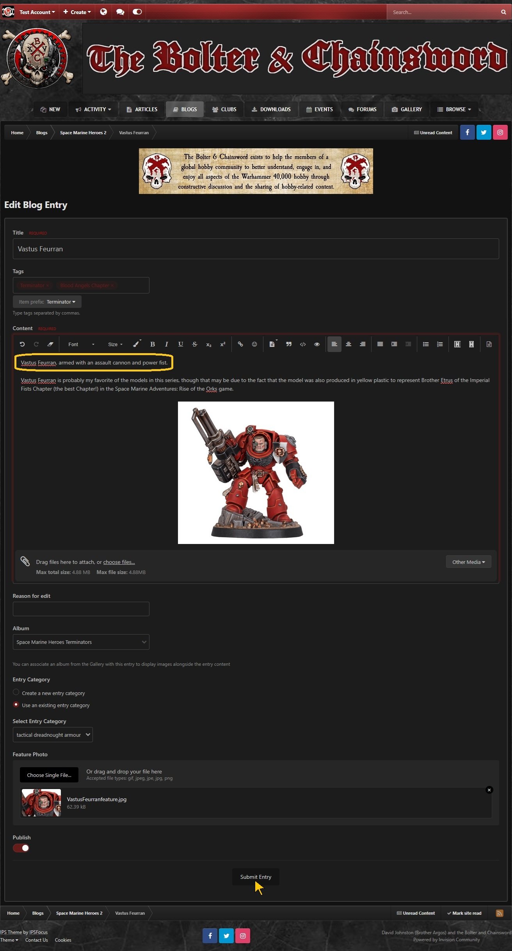
Task: Click the insert link icon
Action: coord(240,344)
